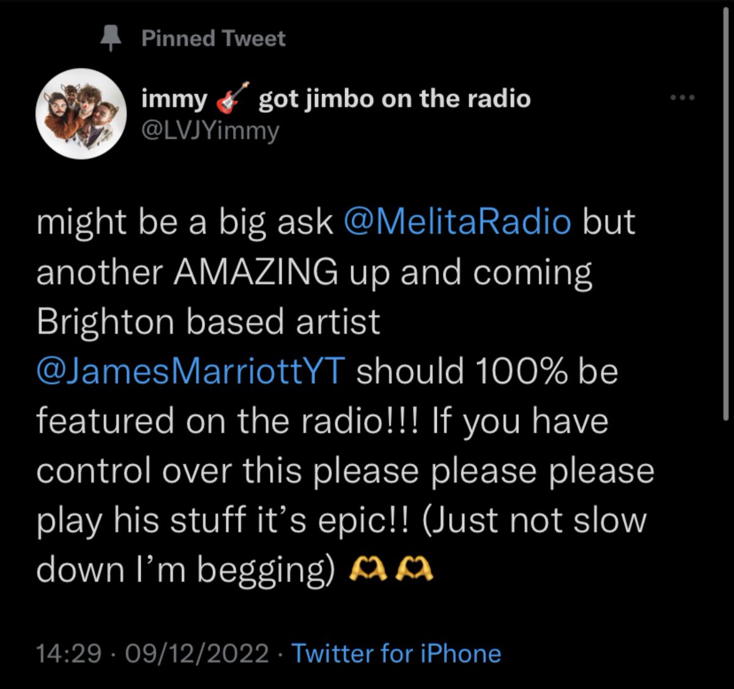Image resolution: width=734 pixels, height=689 pixels.
Task: Click the text got jimbo on the radio
Action: (x=395, y=99)
